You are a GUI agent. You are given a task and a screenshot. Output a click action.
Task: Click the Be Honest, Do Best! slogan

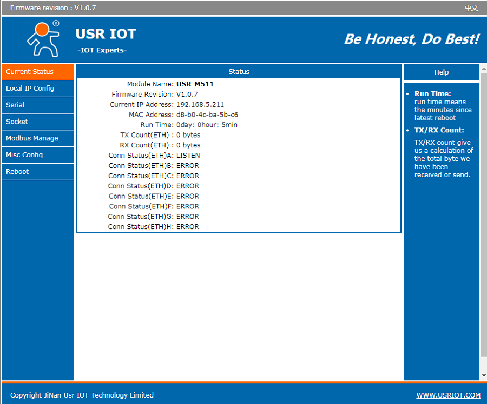click(412, 39)
